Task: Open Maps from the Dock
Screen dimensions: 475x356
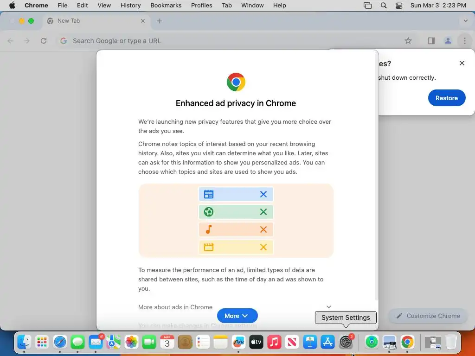Action: [x=113, y=342]
